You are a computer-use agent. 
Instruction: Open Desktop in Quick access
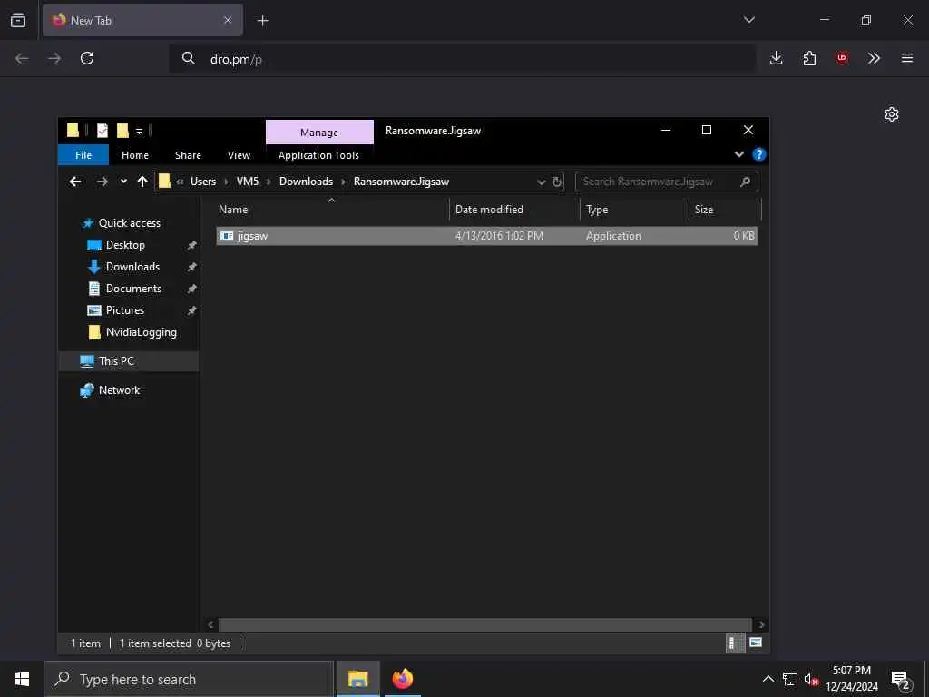125,245
